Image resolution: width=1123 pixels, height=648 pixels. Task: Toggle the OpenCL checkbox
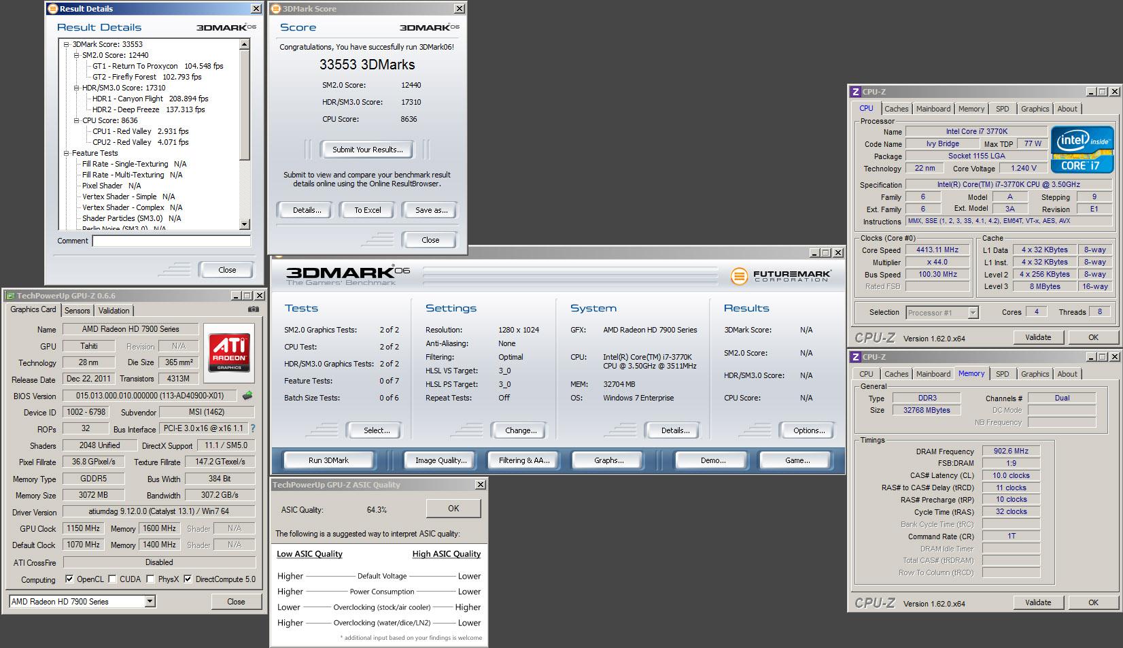click(69, 579)
